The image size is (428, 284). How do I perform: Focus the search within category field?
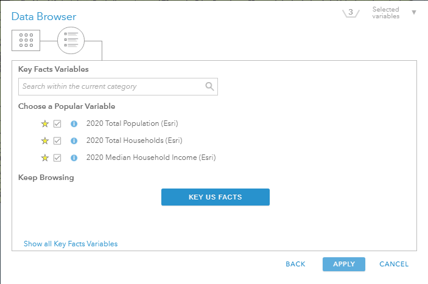coord(111,86)
